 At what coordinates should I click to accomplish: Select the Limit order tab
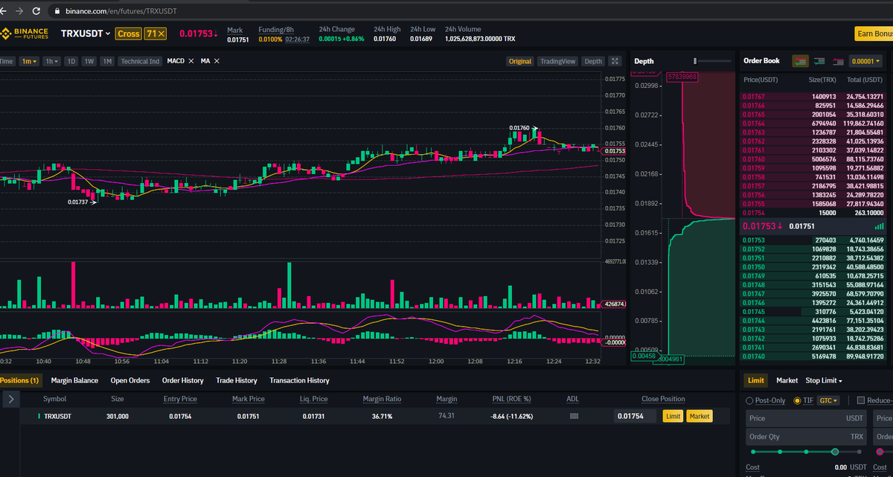point(756,380)
